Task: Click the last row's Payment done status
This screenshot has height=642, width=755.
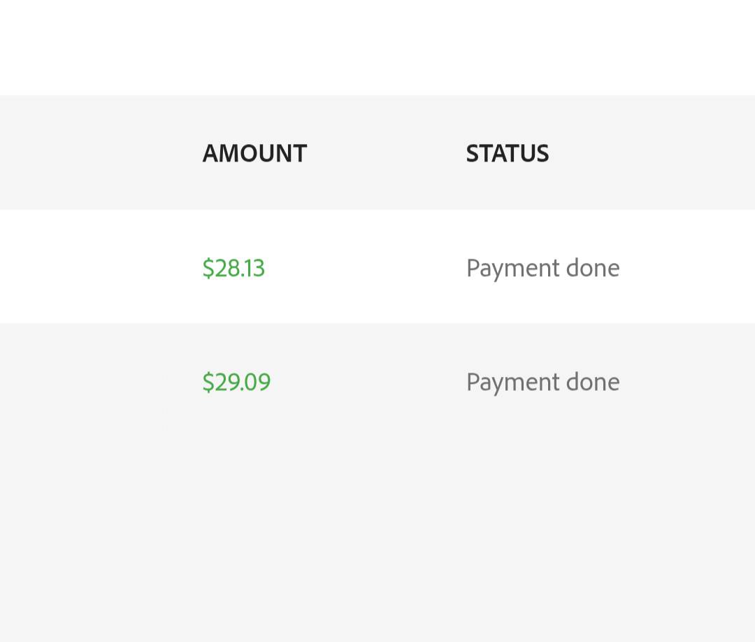Action: (542, 382)
